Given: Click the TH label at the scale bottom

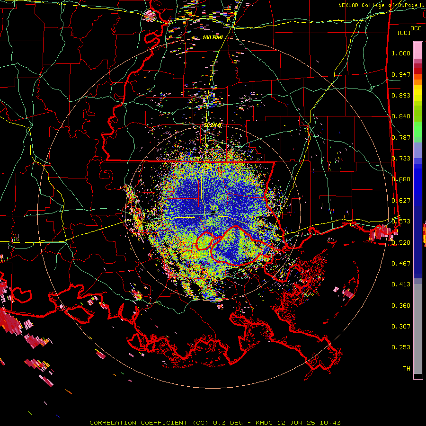Looking at the screenshot, I should click(x=407, y=369).
